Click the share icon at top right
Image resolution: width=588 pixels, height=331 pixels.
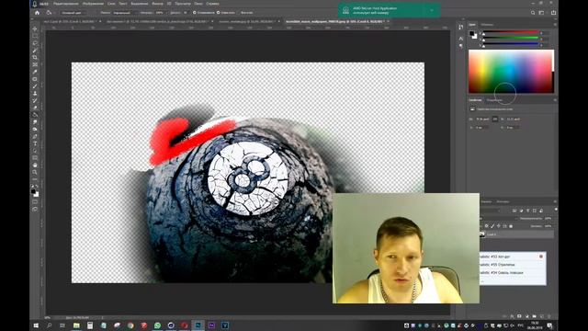coord(553,12)
